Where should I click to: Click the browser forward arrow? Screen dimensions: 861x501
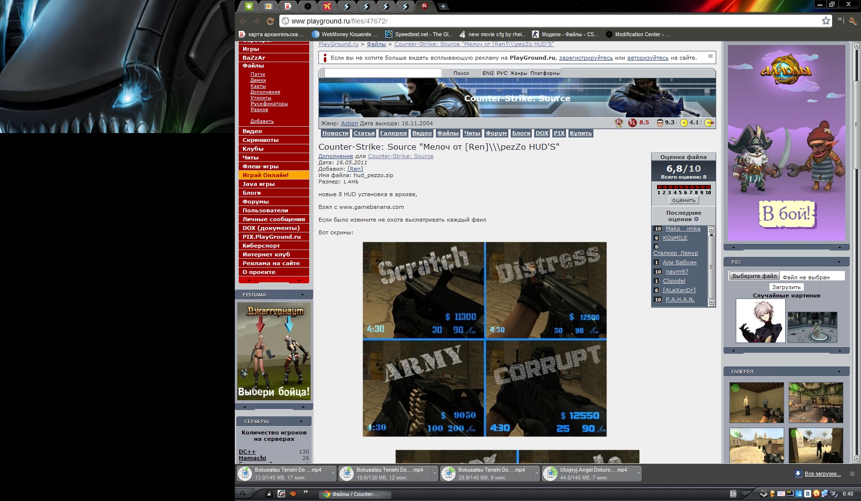tap(256, 21)
